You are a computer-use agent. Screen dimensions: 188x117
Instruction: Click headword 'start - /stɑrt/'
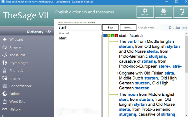pos(129,36)
